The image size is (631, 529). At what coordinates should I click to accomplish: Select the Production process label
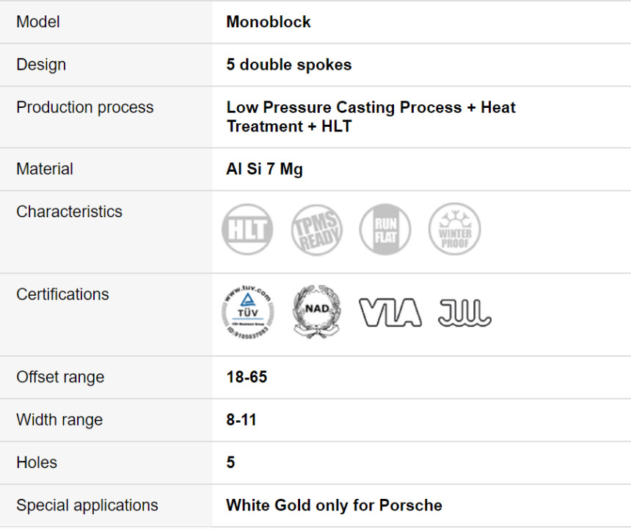pyautogui.click(x=85, y=107)
